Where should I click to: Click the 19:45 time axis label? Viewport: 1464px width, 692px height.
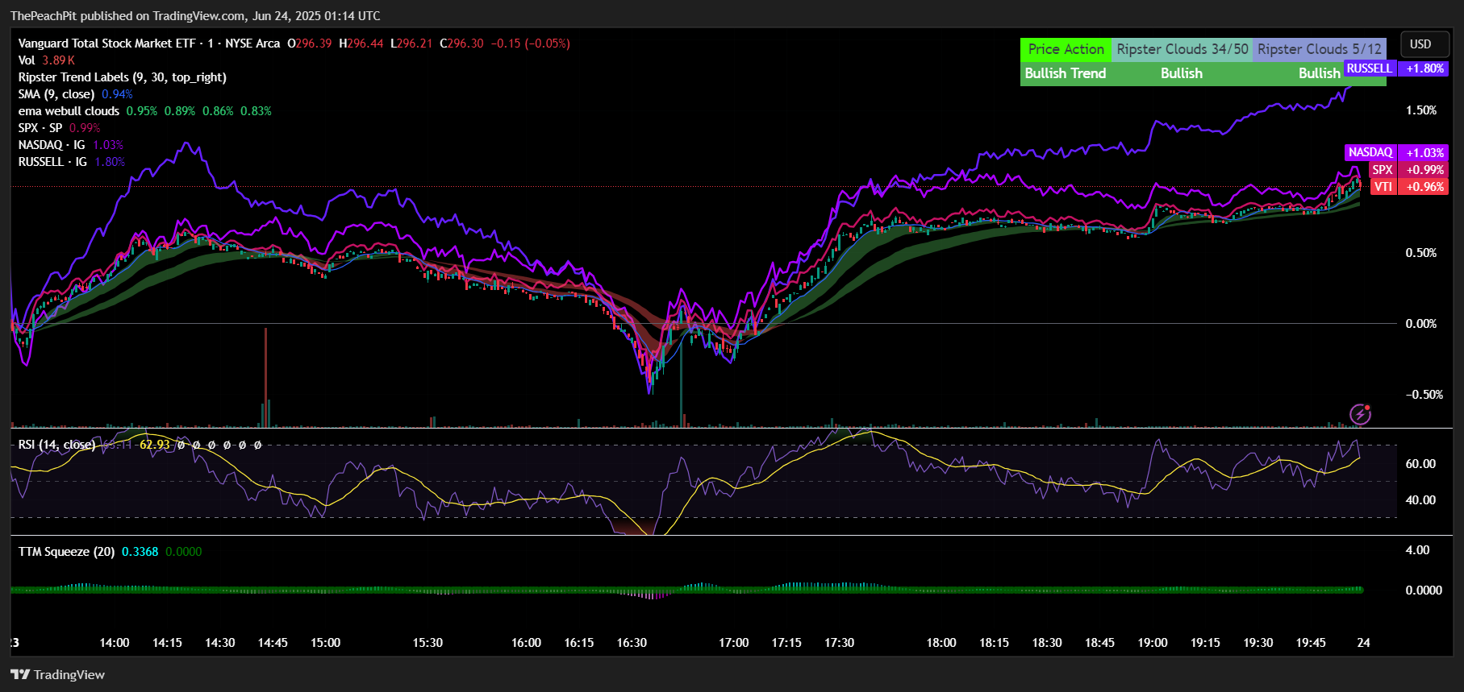1311,643
